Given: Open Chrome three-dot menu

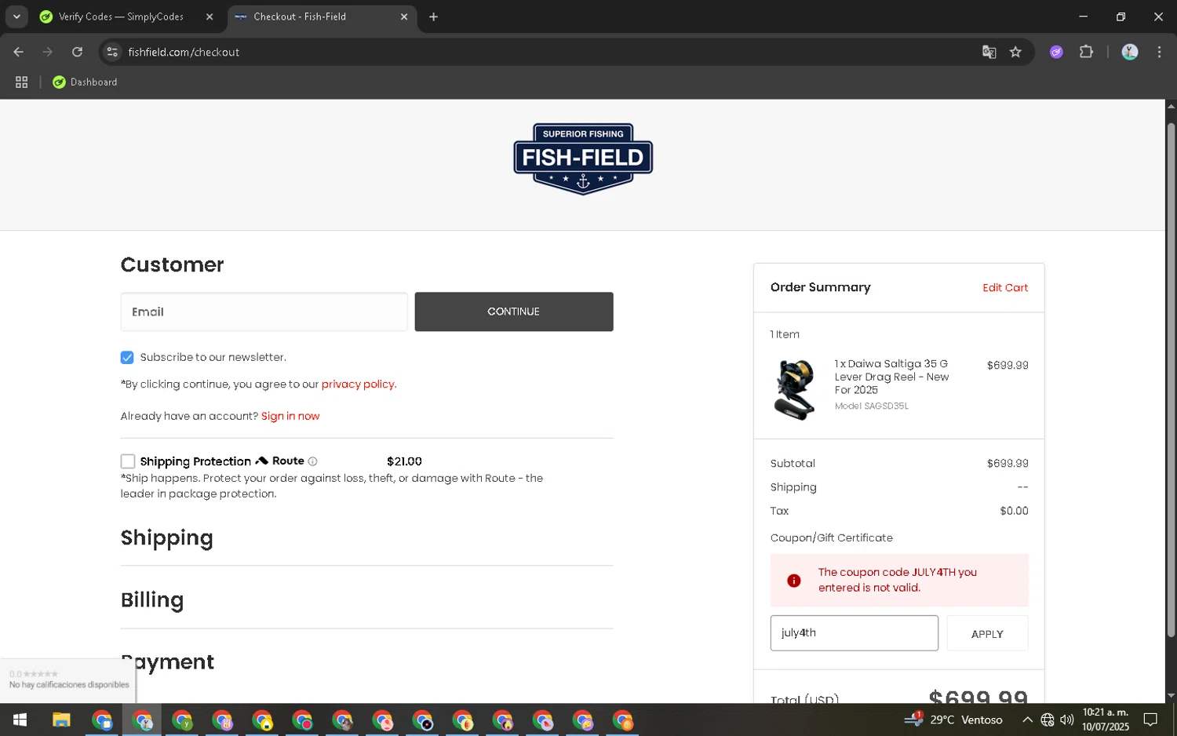Looking at the screenshot, I should [1159, 52].
